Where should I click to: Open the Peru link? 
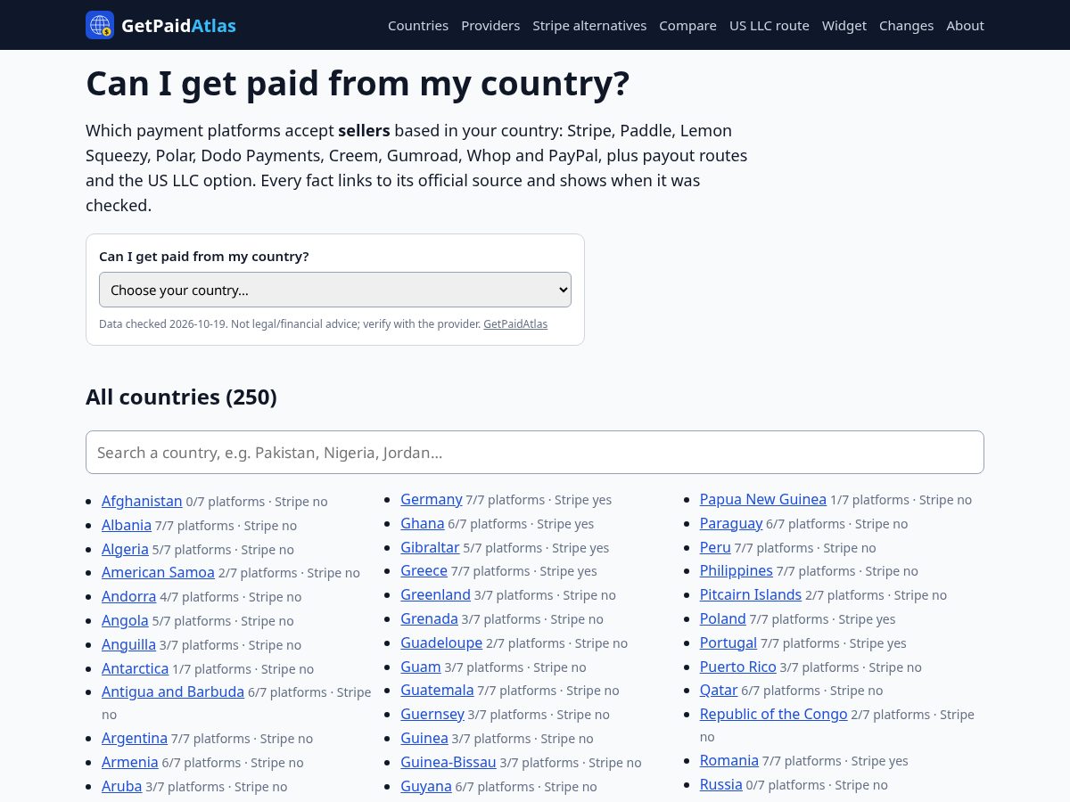tap(715, 547)
